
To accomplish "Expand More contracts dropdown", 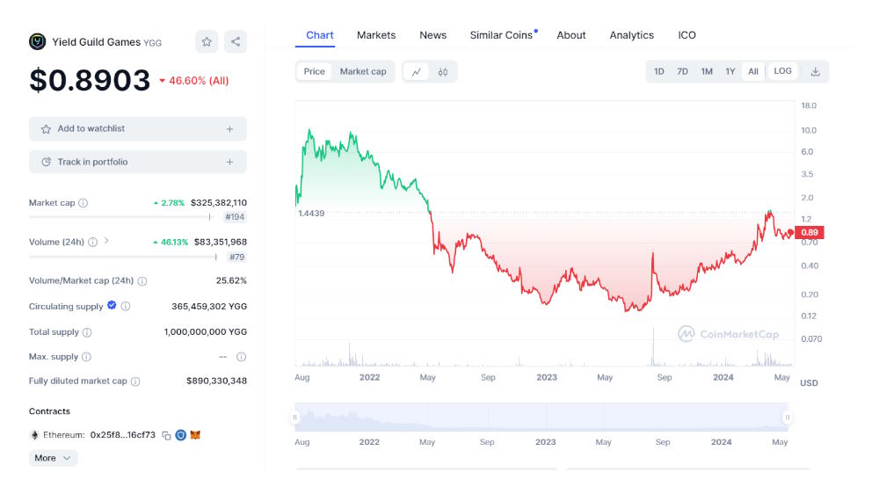I will coord(54,458).
